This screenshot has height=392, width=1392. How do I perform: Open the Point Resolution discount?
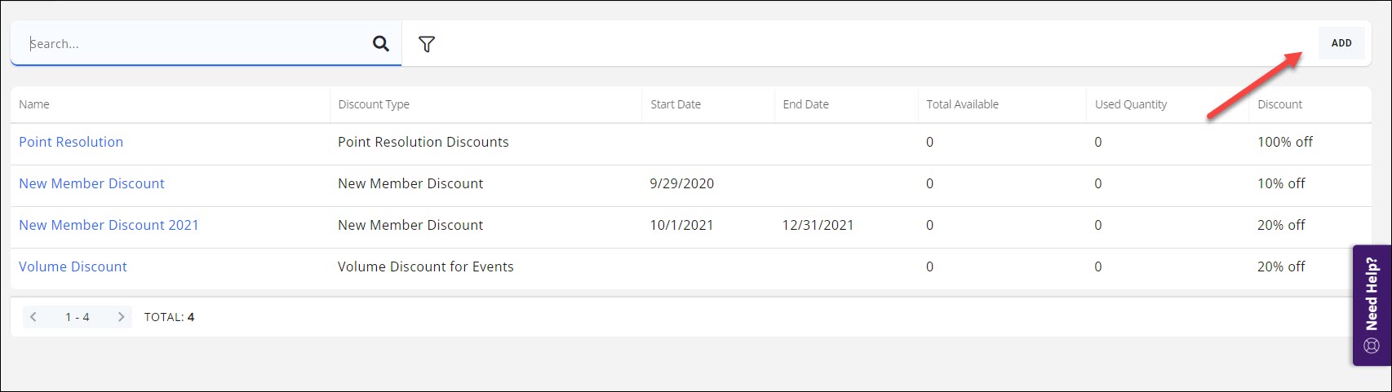click(x=71, y=142)
